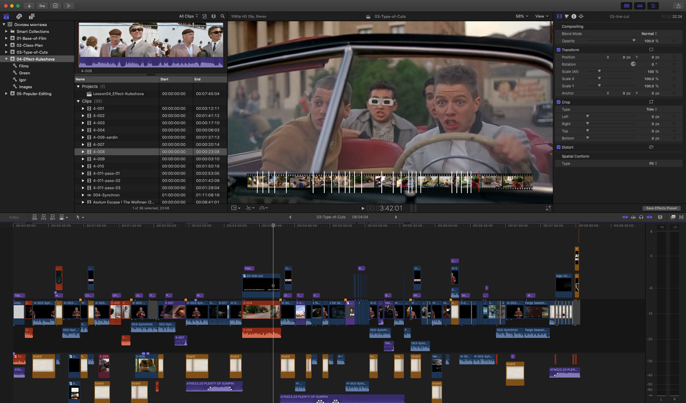Screen dimensions: 686x403
Task: Click the Rotation dial control
Action: 633,64
